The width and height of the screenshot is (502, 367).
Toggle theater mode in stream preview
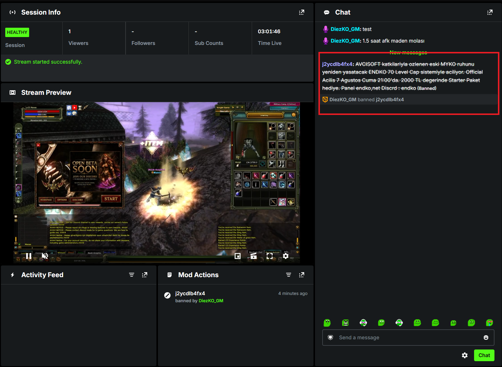click(253, 256)
